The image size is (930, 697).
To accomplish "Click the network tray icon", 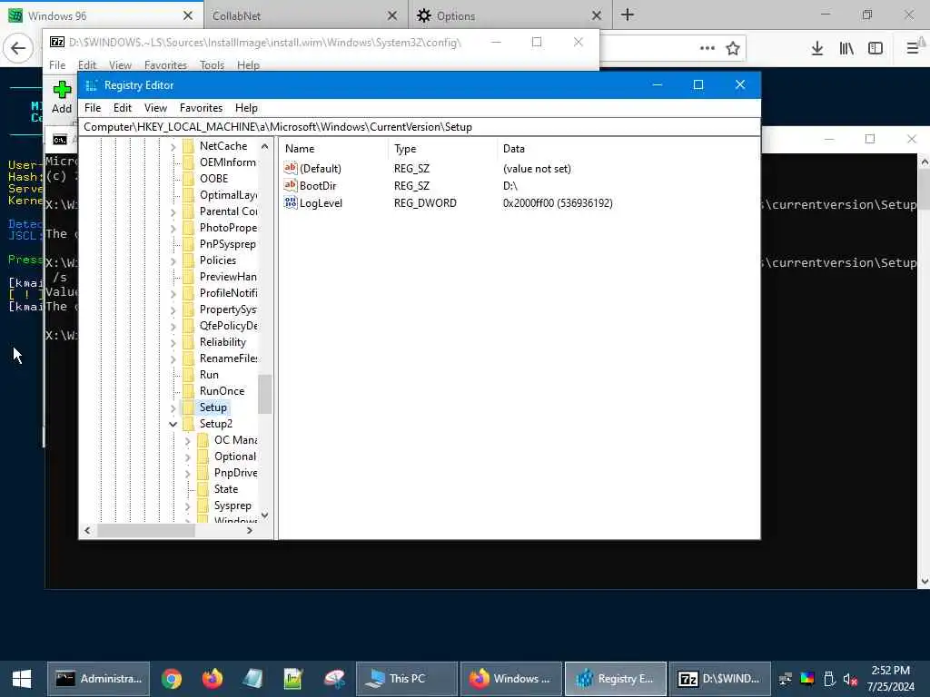I will coord(786,679).
